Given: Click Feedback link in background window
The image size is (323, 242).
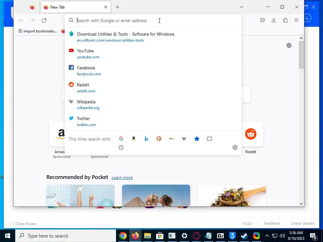Looking at the screenshot, I should pyautogui.click(x=272, y=223).
